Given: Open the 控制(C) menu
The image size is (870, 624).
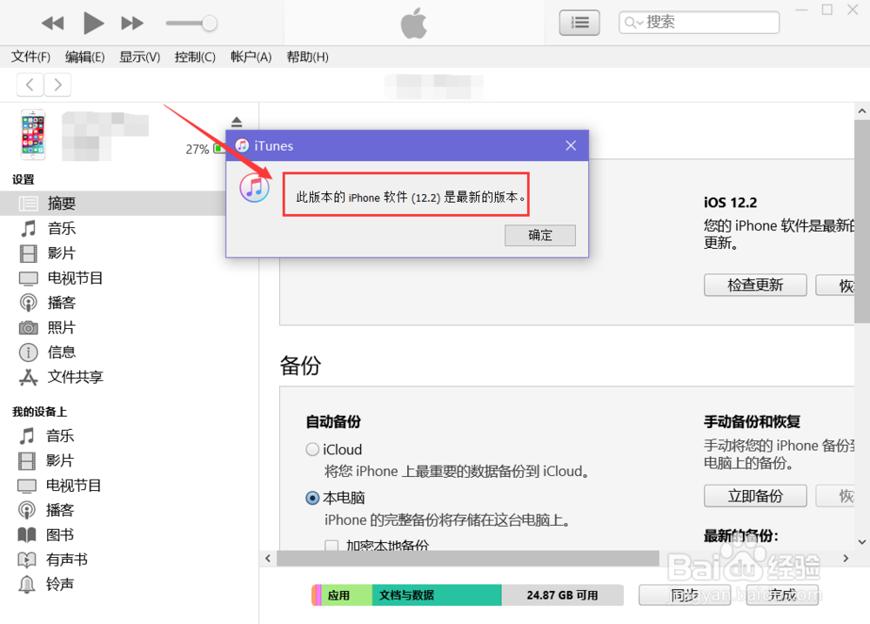Looking at the screenshot, I should pos(195,57).
